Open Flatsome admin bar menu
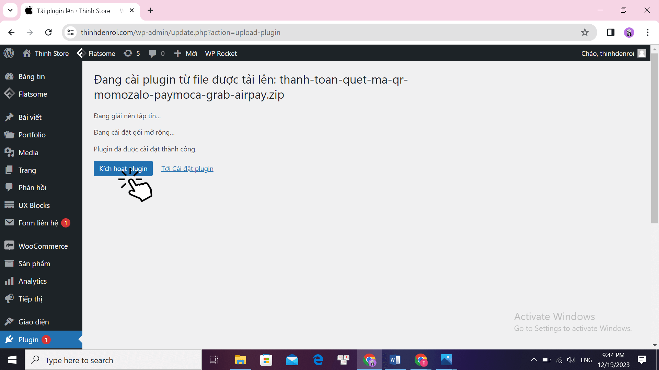The image size is (659, 370). [96, 53]
